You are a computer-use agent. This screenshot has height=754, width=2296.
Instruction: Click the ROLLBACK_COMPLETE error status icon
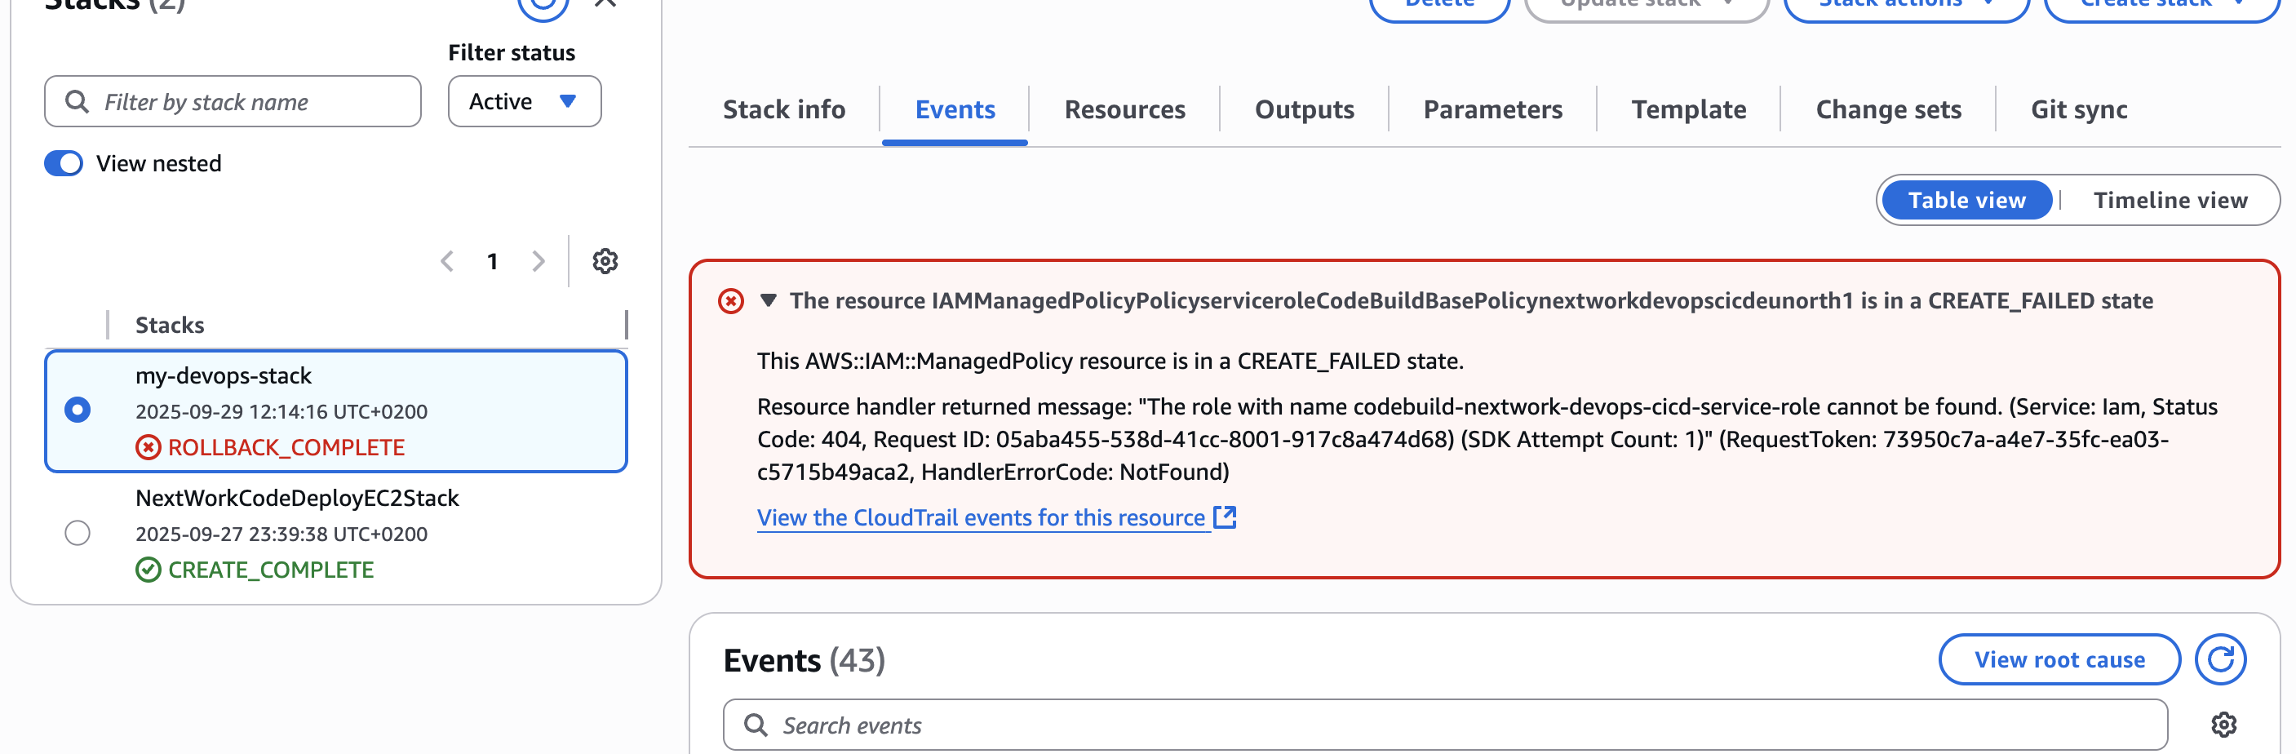click(148, 447)
